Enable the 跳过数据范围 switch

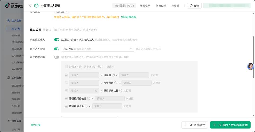pyautogui.click(x=57, y=57)
